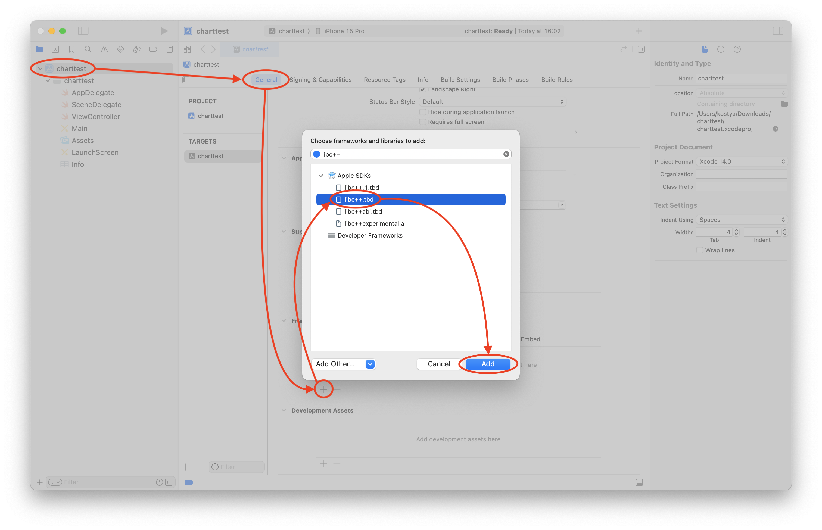Click the Add button
The image size is (822, 530).
click(488, 364)
